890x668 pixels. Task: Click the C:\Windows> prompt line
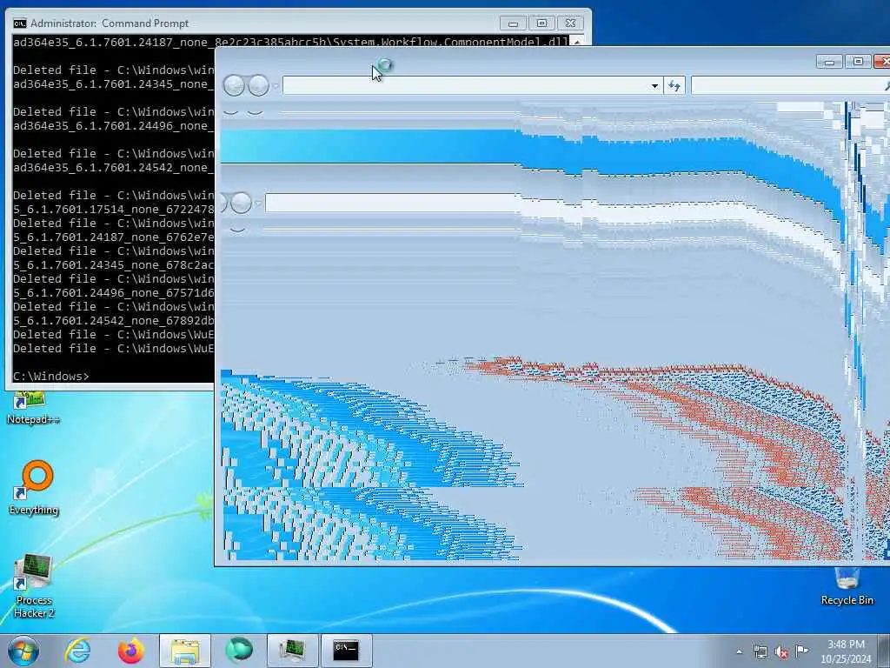point(51,376)
